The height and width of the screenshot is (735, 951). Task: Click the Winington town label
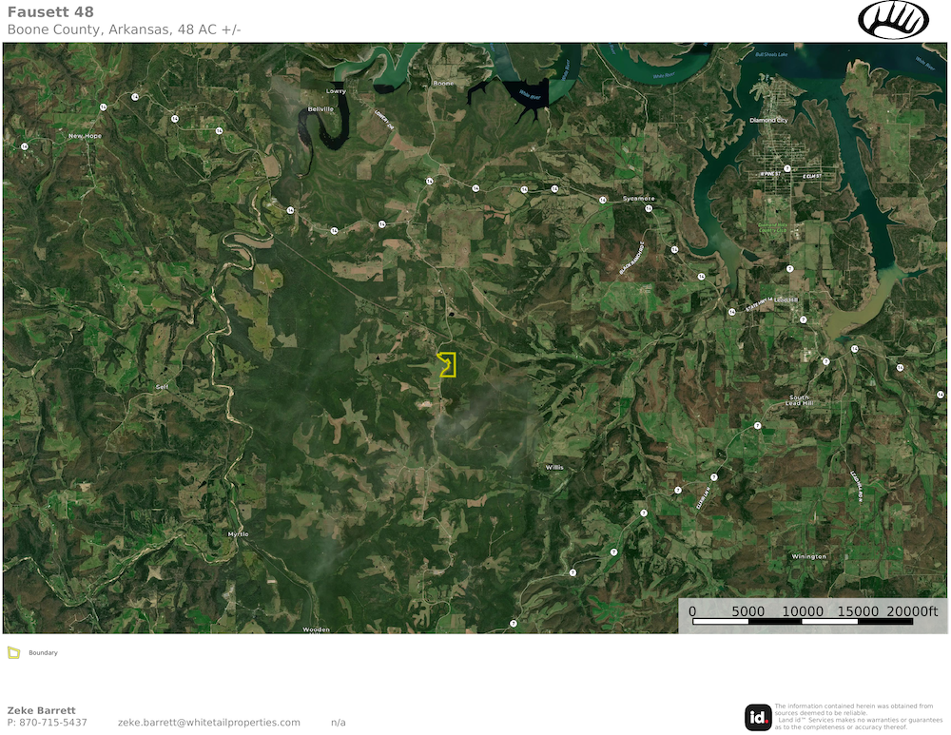808,556
